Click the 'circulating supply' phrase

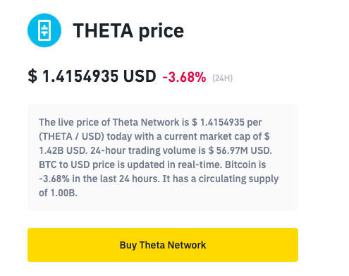pos(238,179)
